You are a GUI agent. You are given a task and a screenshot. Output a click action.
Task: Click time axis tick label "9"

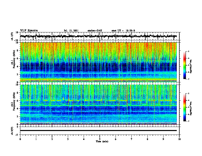tap(163, 139)
